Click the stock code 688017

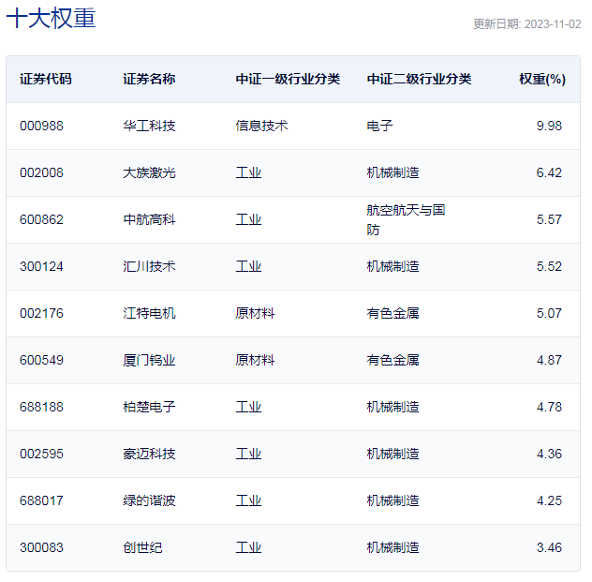(x=41, y=500)
